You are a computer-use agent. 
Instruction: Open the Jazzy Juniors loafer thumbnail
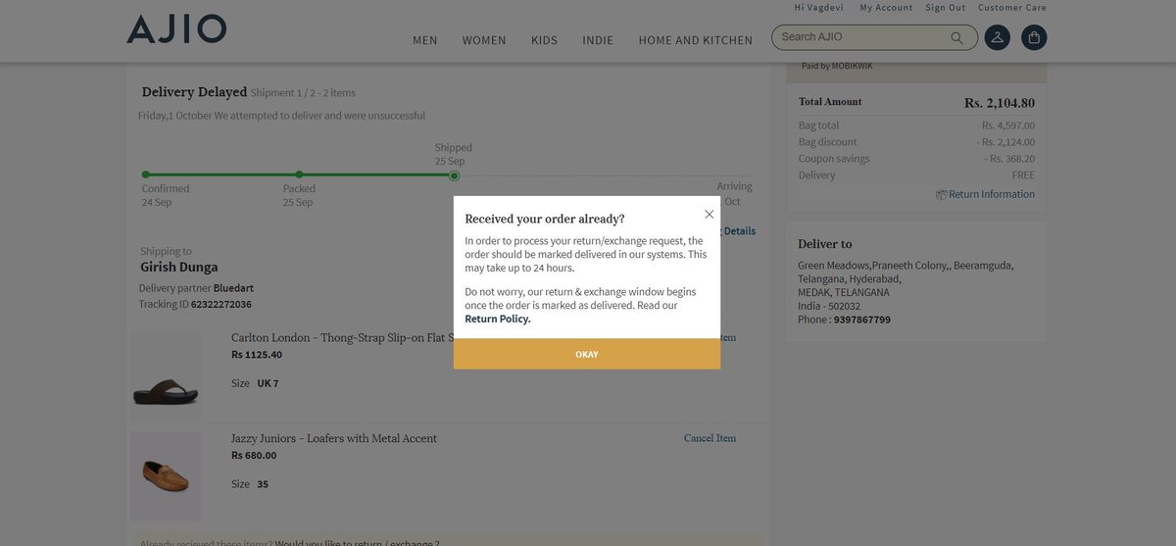tap(166, 475)
